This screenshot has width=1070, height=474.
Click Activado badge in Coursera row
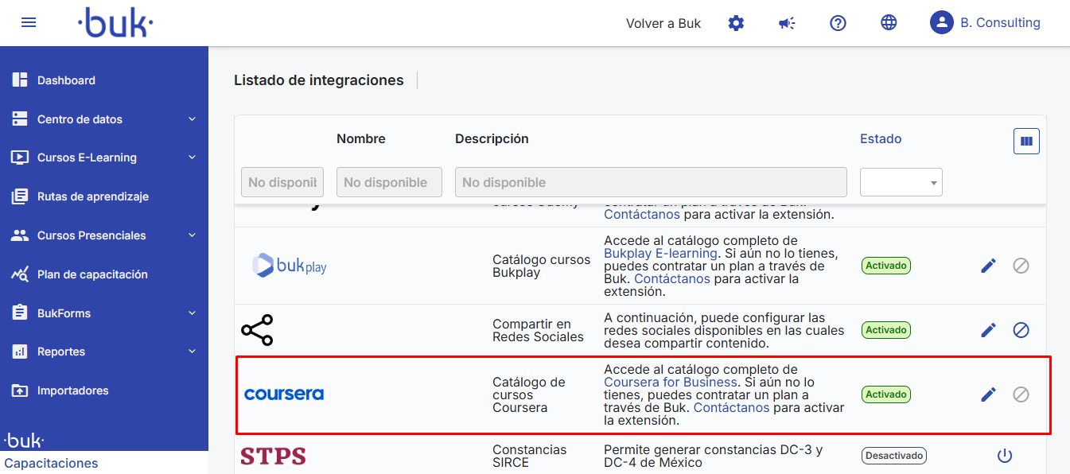click(x=886, y=394)
